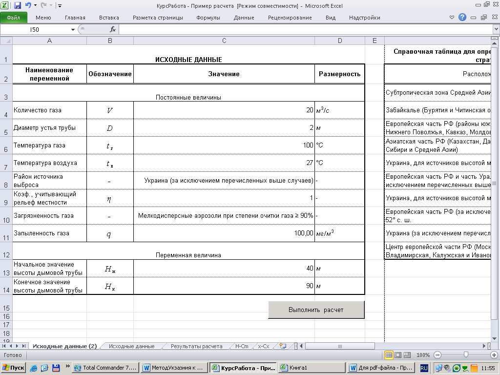
Task: Open the Надстройки tab
Action: [364, 18]
